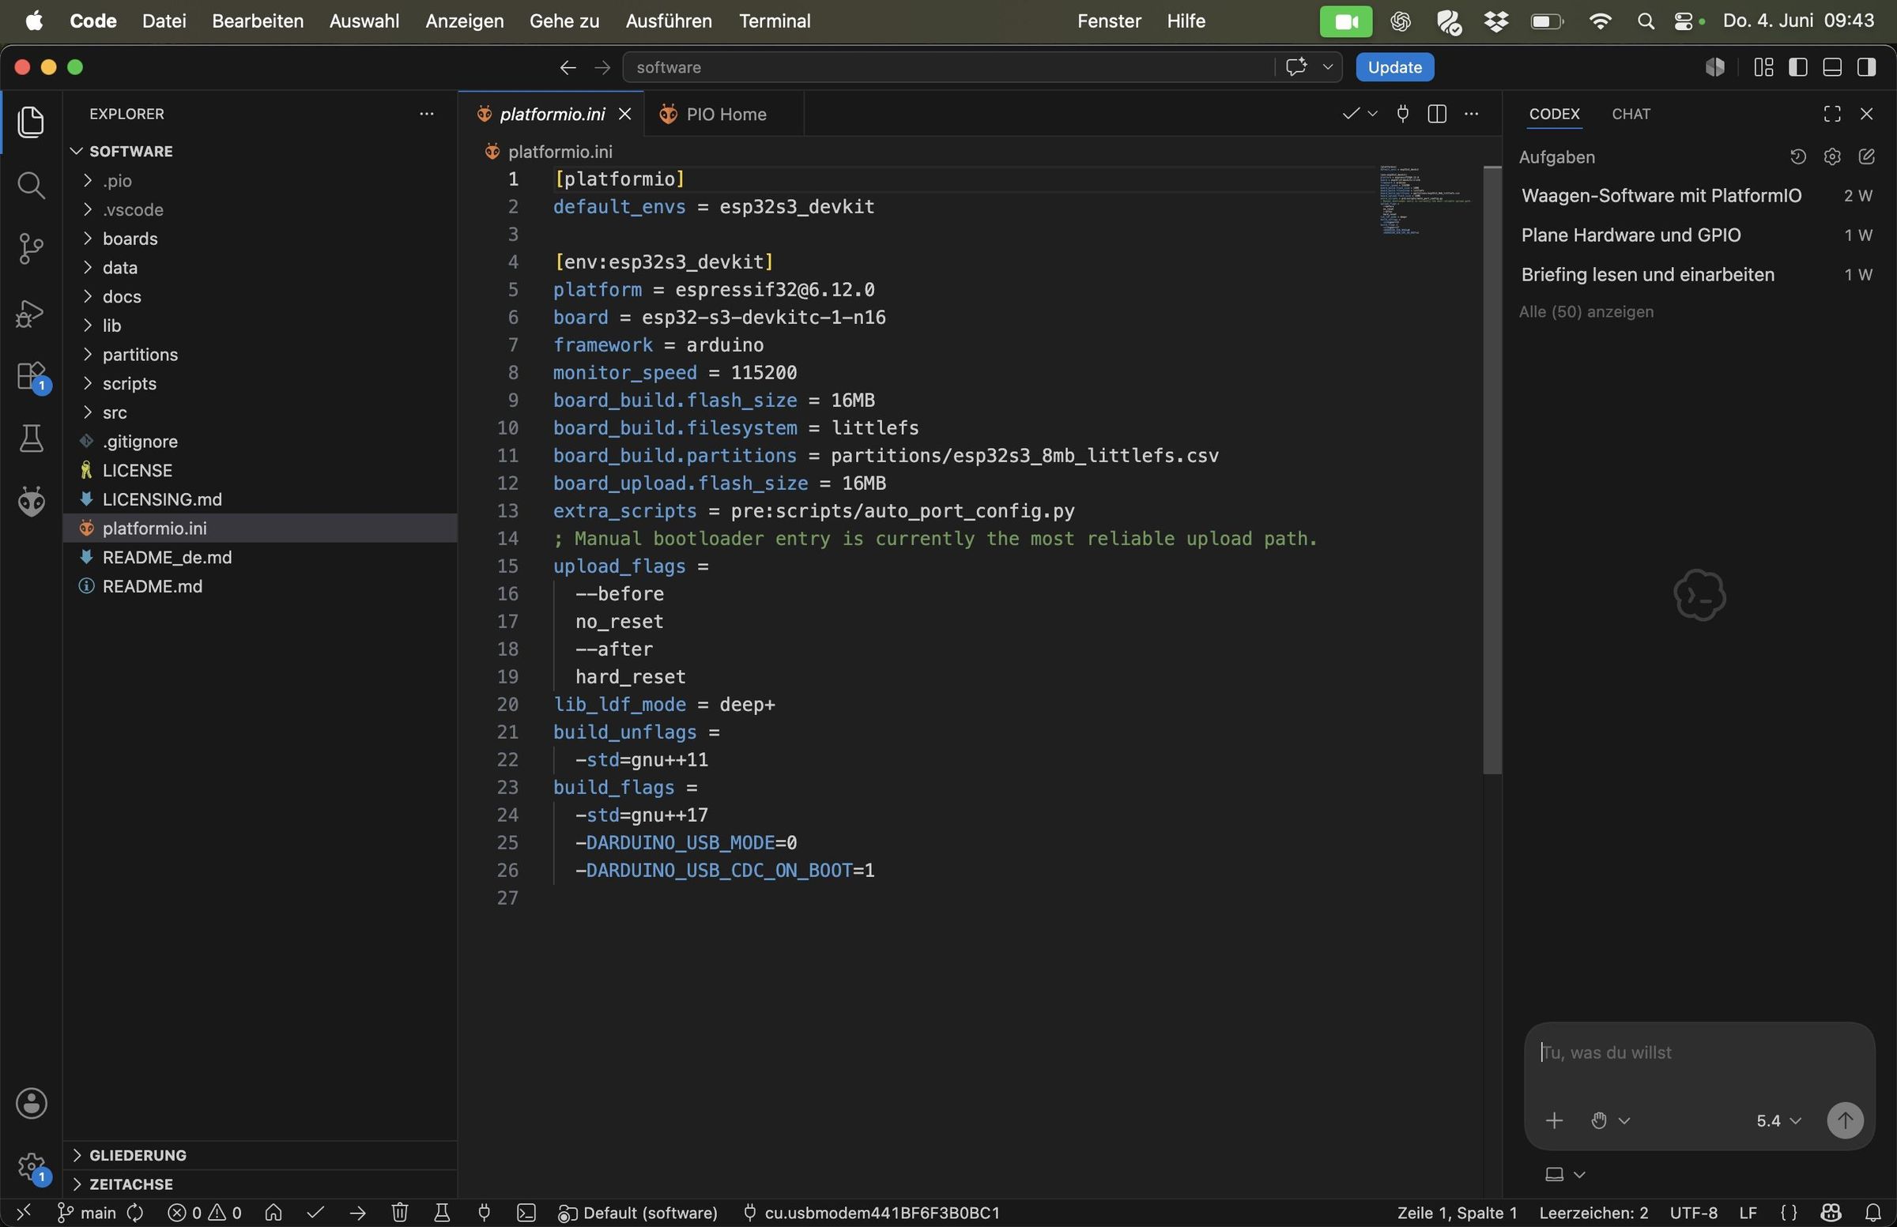Click PlatformIO Clean trash icon in status bar
The image size is (1897, 1227).
(x=400, y=1213)
